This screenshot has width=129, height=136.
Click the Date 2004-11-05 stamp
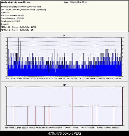tap(75, 2)
